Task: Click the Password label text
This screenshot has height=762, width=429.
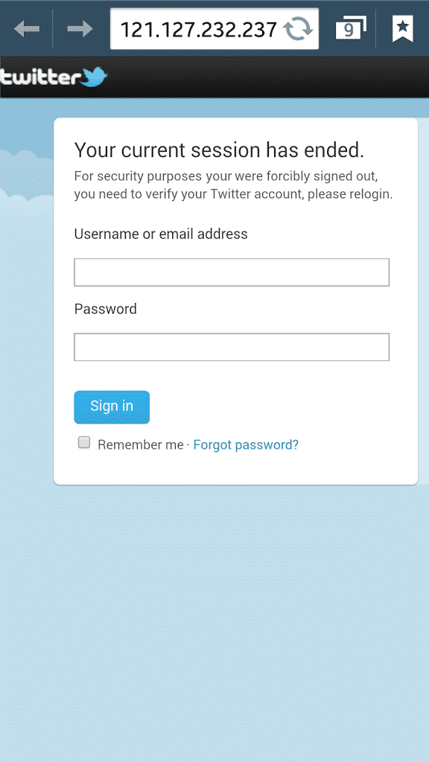Action: tap(105, 309)
